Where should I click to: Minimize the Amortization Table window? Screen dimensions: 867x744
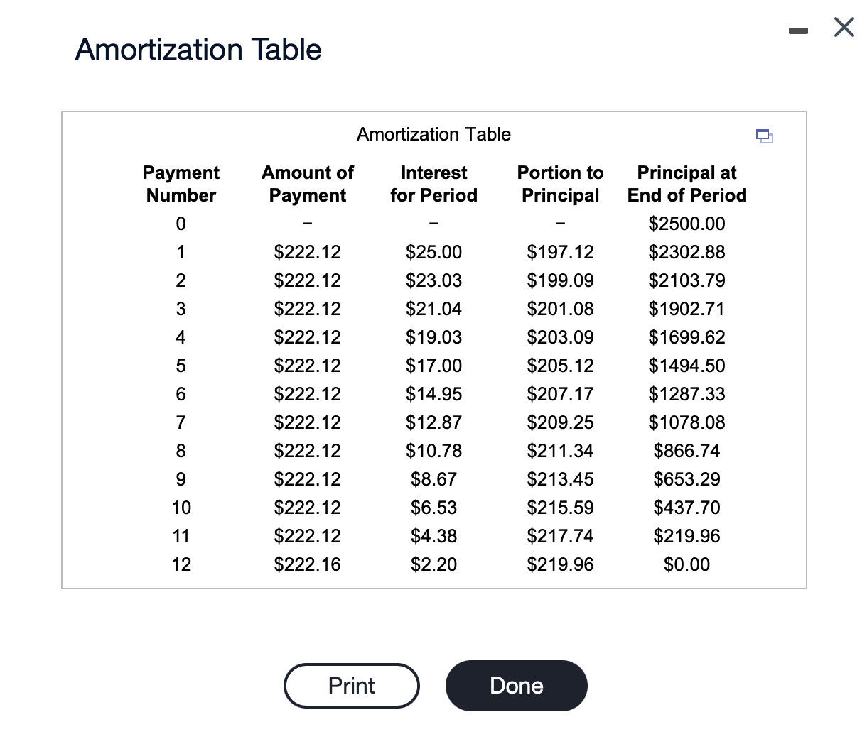797,30
